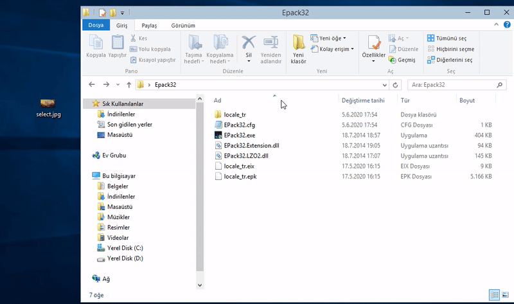
Task: Select the locale_tr folder
Action: [235, 114]
